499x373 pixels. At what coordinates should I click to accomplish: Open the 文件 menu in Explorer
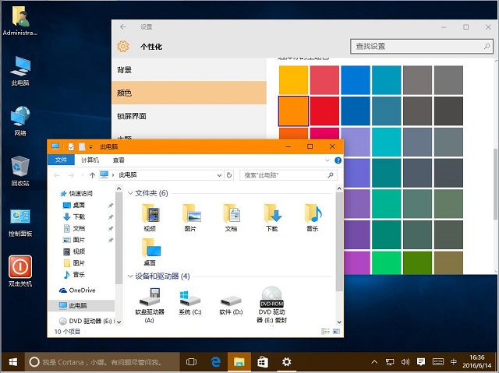click(x=60, y=160)
